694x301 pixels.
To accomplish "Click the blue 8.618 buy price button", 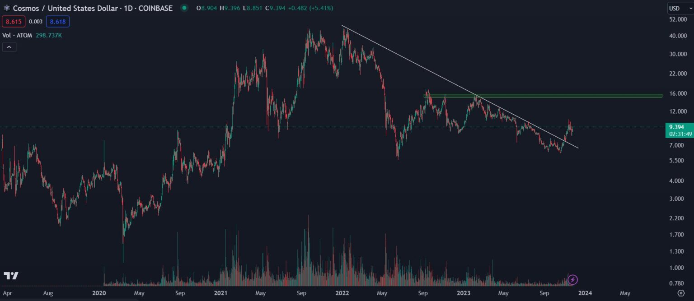I will [57, 21].
